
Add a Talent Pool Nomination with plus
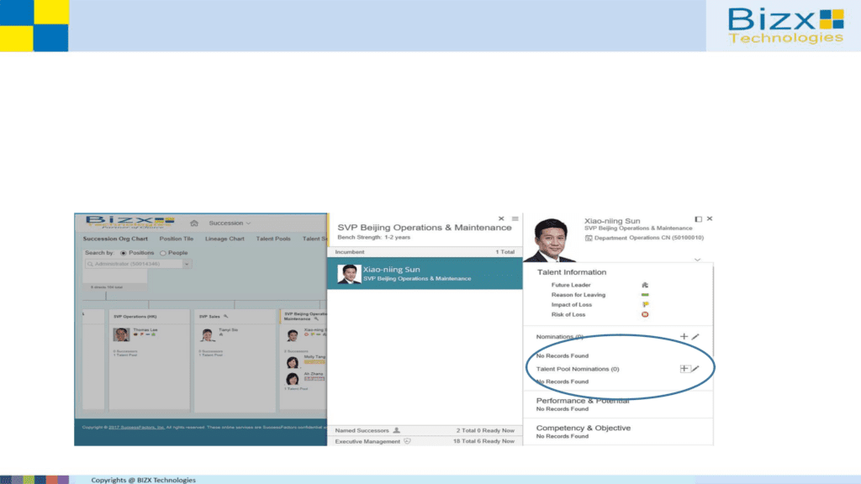tap(684, 369)
